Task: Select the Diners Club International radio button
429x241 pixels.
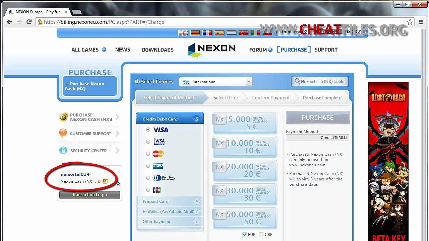Action: (148, 178)
